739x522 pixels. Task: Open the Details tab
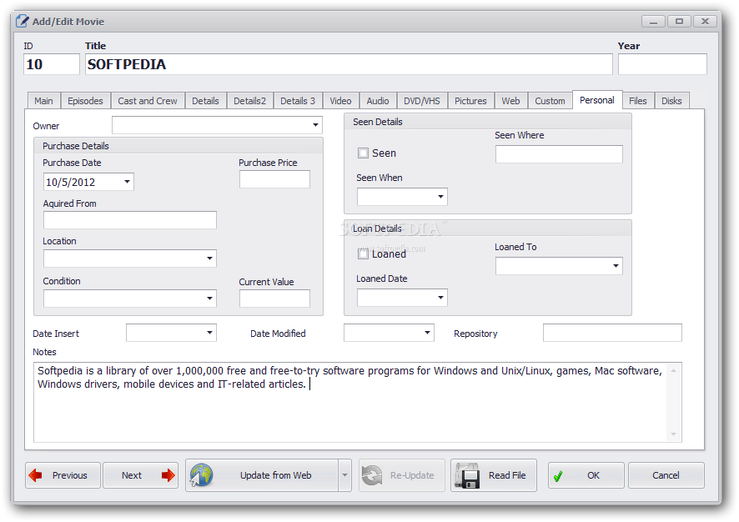(x=205, y=101)
